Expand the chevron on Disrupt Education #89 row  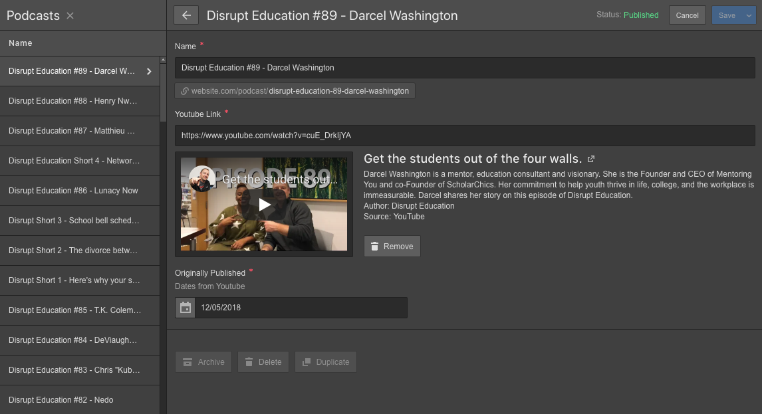pos(149,71)
